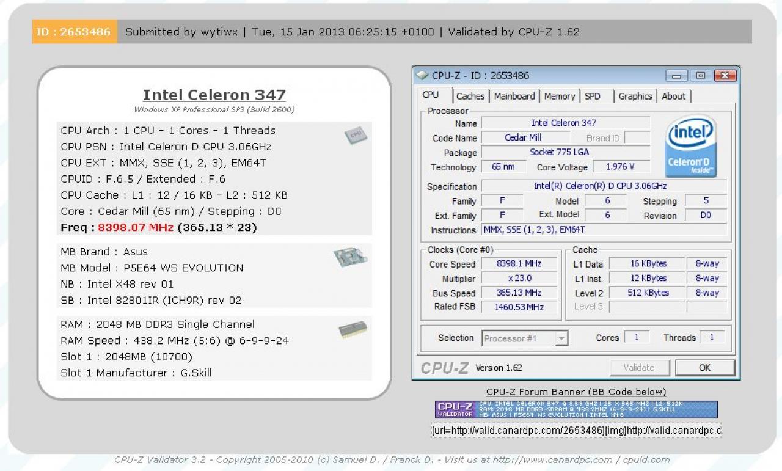Click the motherboard icon beside MB Brand
This screenshot has height=471, width=782.
click(350, 257)
